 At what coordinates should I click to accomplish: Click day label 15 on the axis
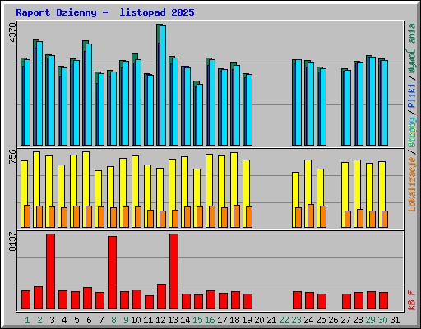197,320
